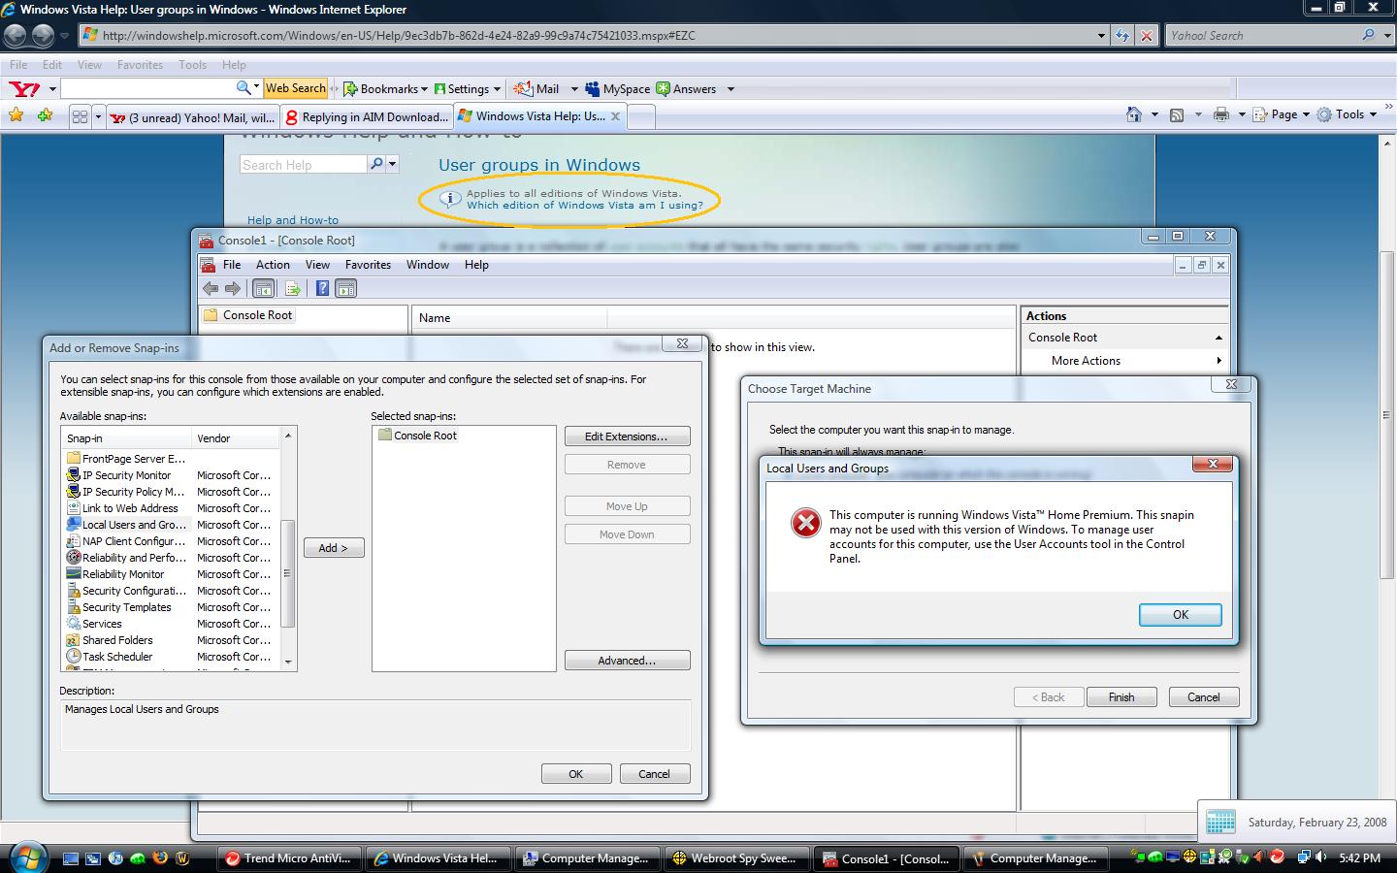
Task: Expand the Mail dropdown arrow in Yahoo toolbar
Action: click(x=573, y=88)
